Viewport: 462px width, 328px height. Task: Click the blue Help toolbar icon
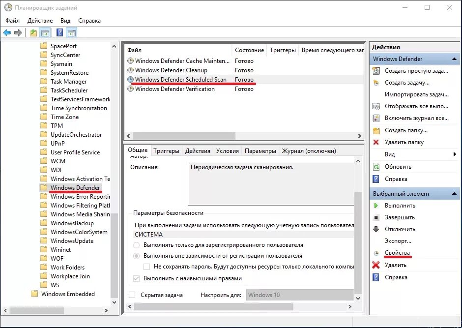coord(59,32)
